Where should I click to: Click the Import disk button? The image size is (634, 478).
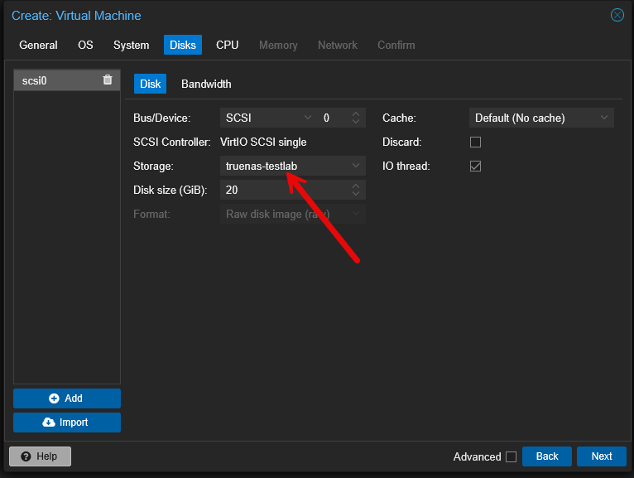click(67, 422)
